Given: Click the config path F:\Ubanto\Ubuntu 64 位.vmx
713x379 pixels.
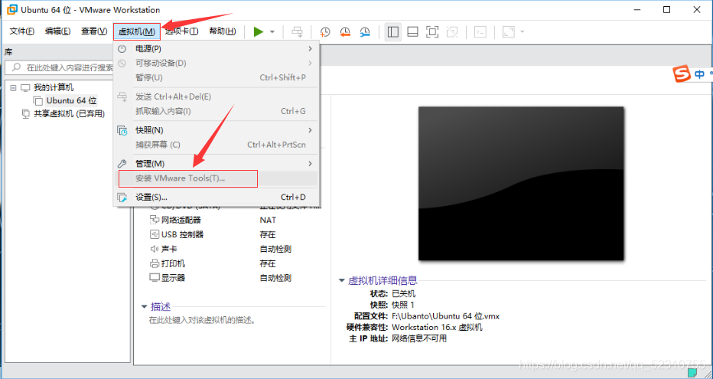Looking at the screenshot, I should (x=445, y=316).
